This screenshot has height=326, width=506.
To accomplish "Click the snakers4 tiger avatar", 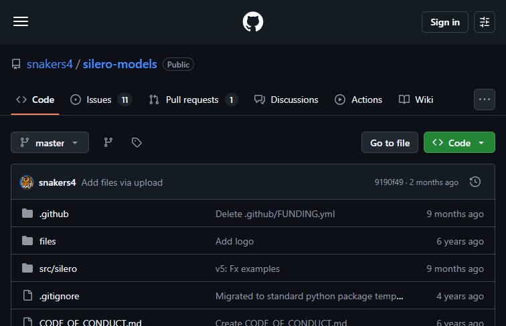I will click(x=27, y=182).
